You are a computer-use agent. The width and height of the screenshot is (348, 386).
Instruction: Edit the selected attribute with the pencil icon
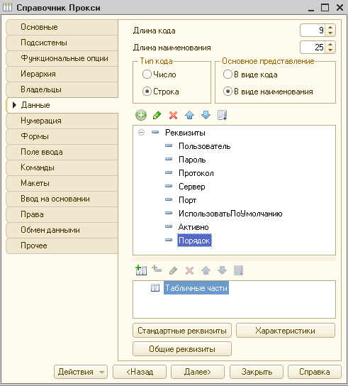point(157,115)
